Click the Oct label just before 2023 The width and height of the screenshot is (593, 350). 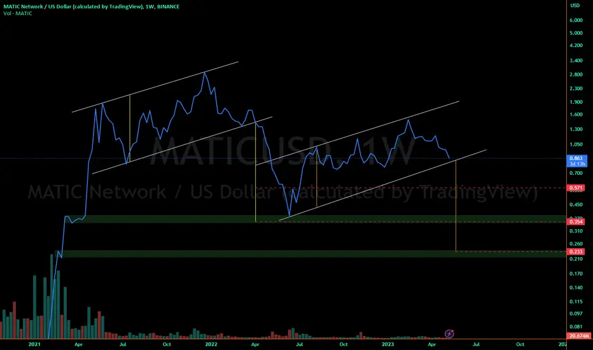click(344, 344)
